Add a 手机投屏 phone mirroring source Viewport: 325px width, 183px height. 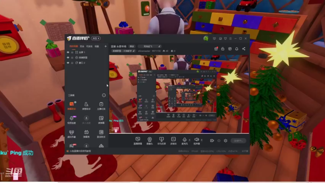161,141
